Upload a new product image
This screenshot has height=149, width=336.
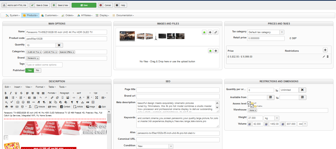coord(204,32)
